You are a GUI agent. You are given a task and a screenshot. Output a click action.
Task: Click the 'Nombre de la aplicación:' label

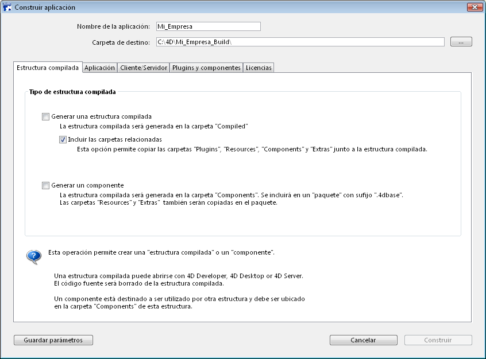click(113, 26)
